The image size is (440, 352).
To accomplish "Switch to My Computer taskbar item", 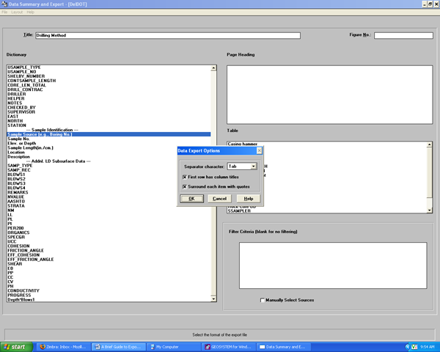I will pyautogui.click(x=174, y=347).
